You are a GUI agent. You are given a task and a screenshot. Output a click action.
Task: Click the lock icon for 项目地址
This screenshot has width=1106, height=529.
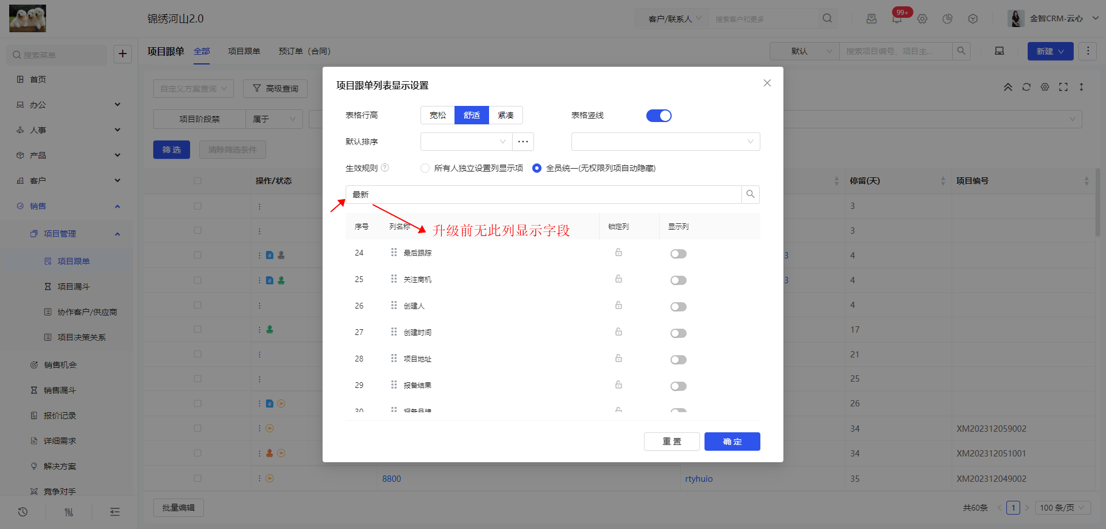(618, 358)
